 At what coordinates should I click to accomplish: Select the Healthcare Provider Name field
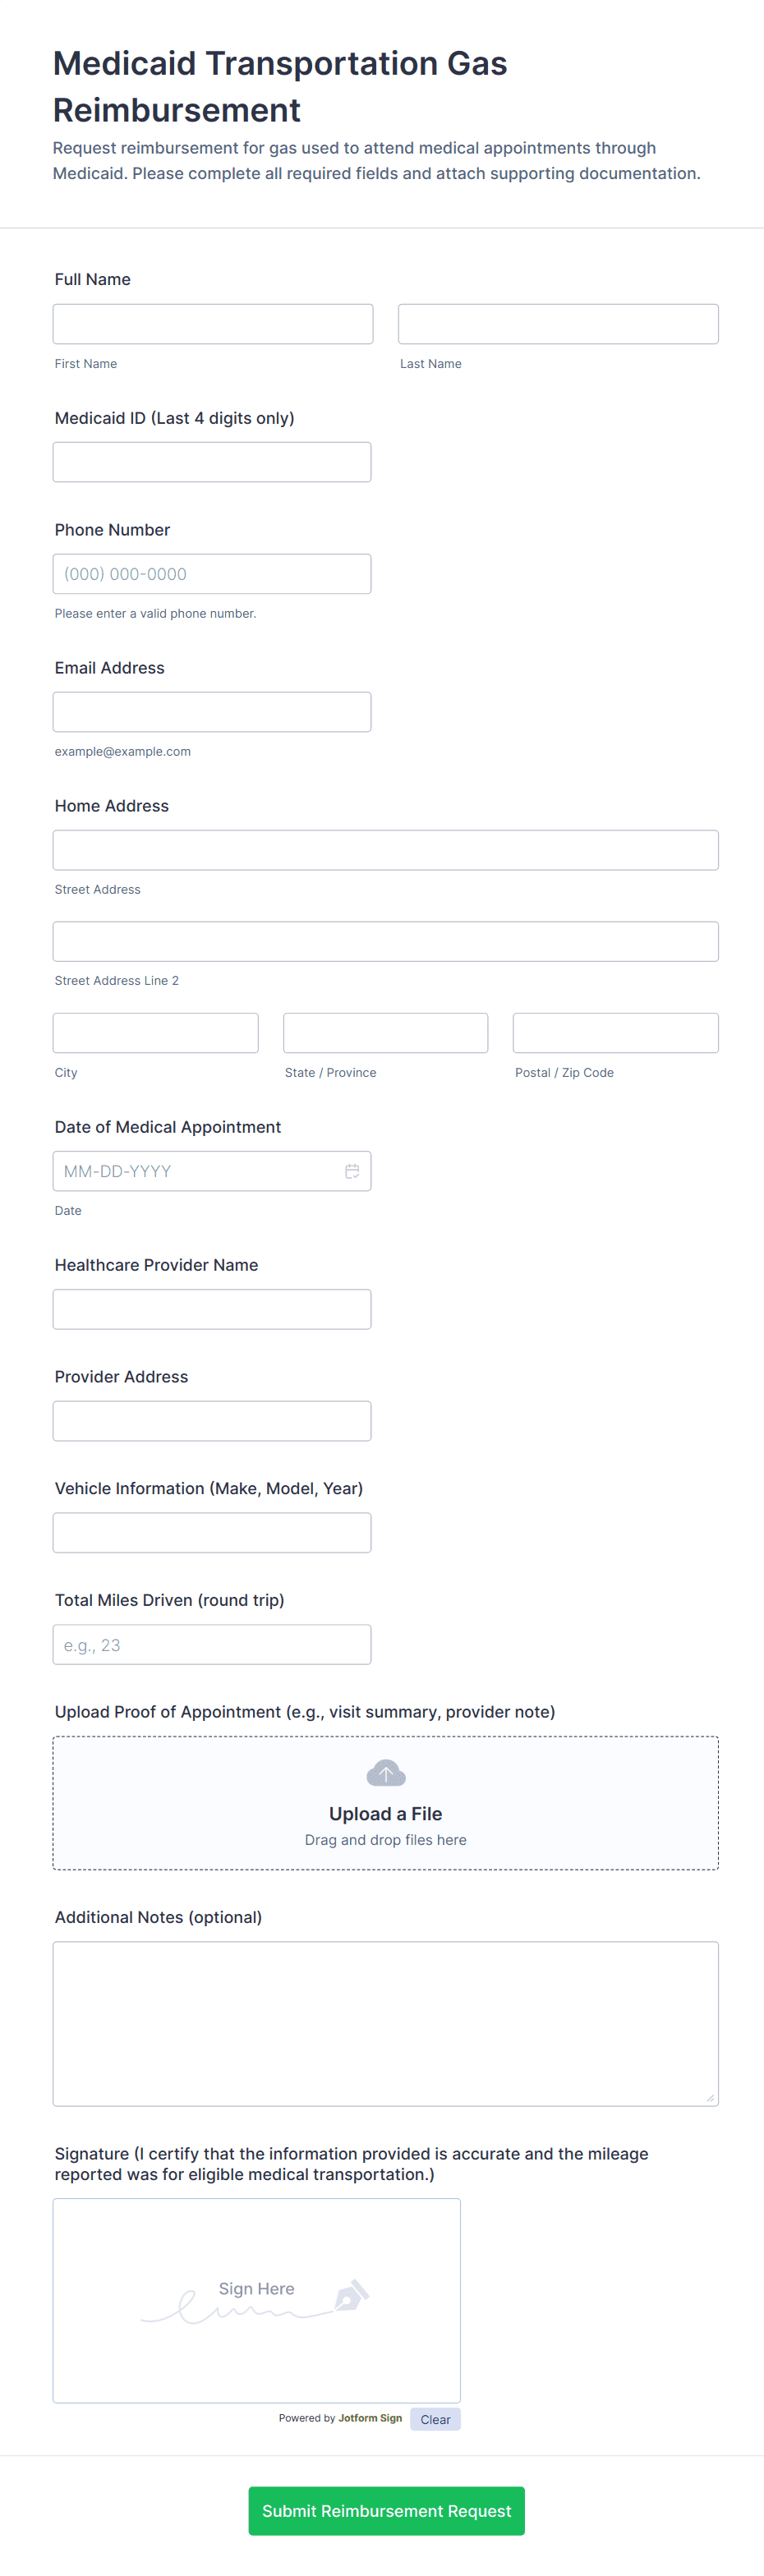212,1309
